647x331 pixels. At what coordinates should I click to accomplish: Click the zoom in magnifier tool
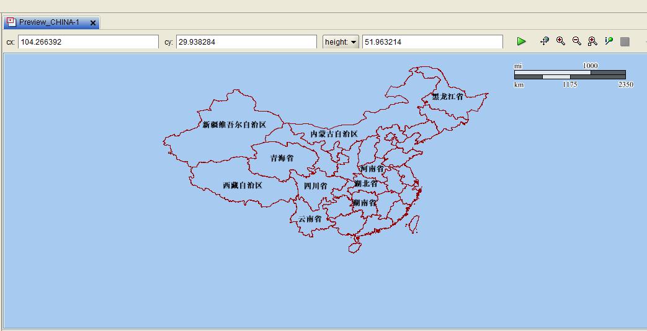560,42
